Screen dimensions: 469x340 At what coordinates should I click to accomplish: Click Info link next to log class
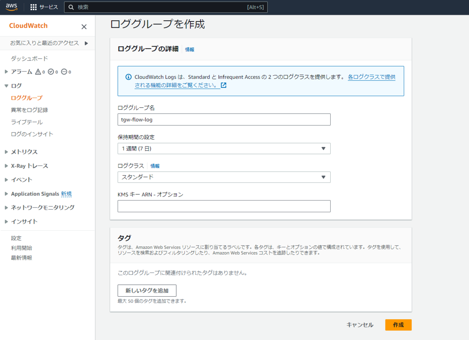(155, 166)
